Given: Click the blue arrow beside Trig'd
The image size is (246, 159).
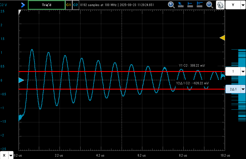Looking at the screenshot, I should click(x=23, y=5).
